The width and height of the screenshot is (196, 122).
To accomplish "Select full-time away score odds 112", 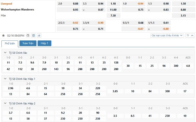I will (20, 69).
